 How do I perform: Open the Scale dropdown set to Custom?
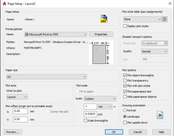point(100,99)
